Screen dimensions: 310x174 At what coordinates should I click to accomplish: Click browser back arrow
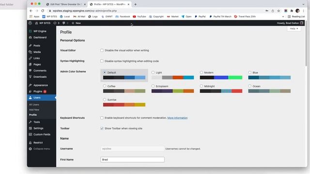[x=31, y=11]
